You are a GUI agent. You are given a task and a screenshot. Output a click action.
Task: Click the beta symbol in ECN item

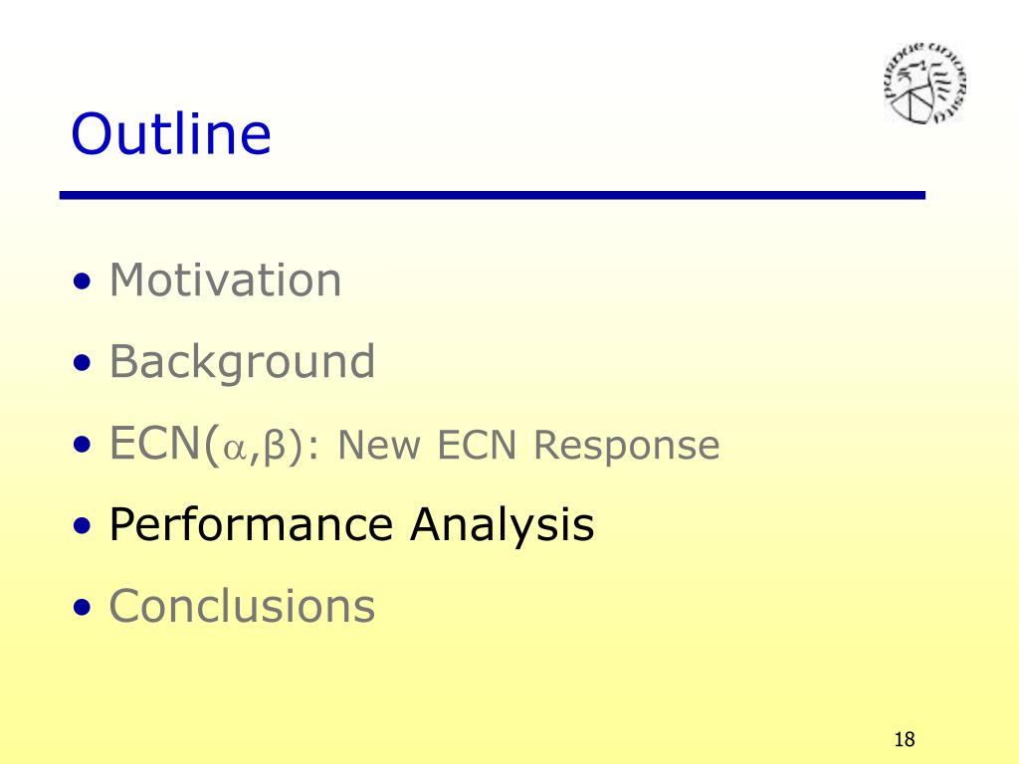(x=275, y=447)
